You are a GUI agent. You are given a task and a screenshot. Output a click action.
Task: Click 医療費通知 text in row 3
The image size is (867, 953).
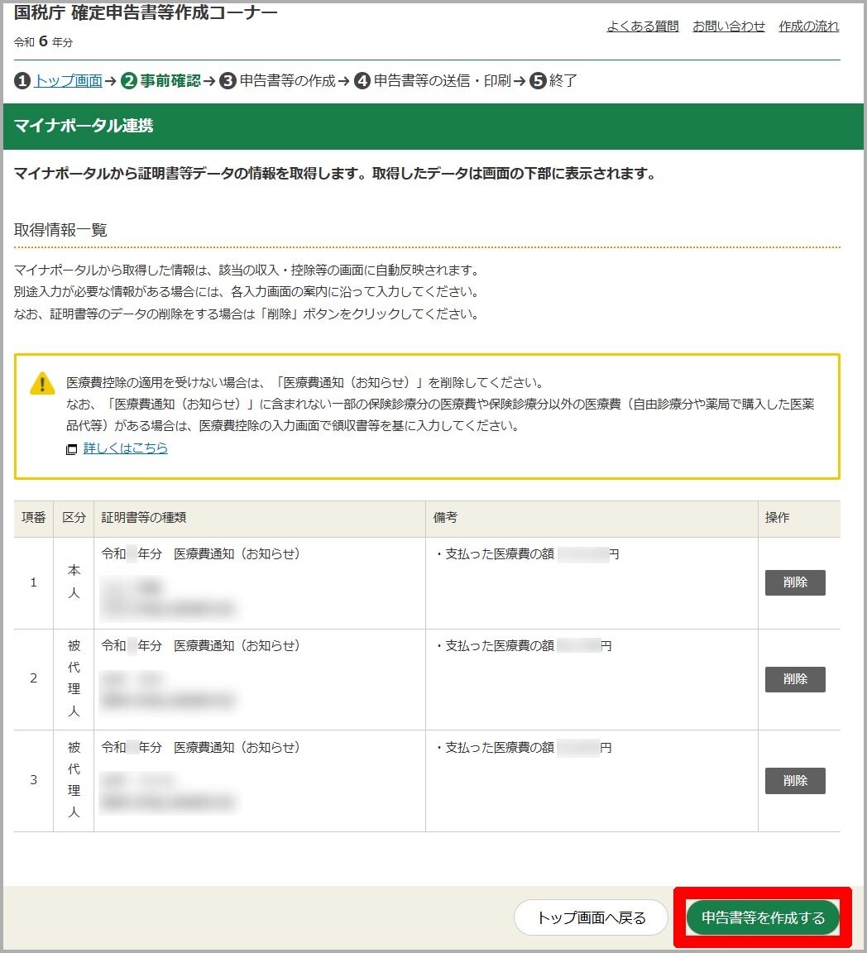(237, 747)
